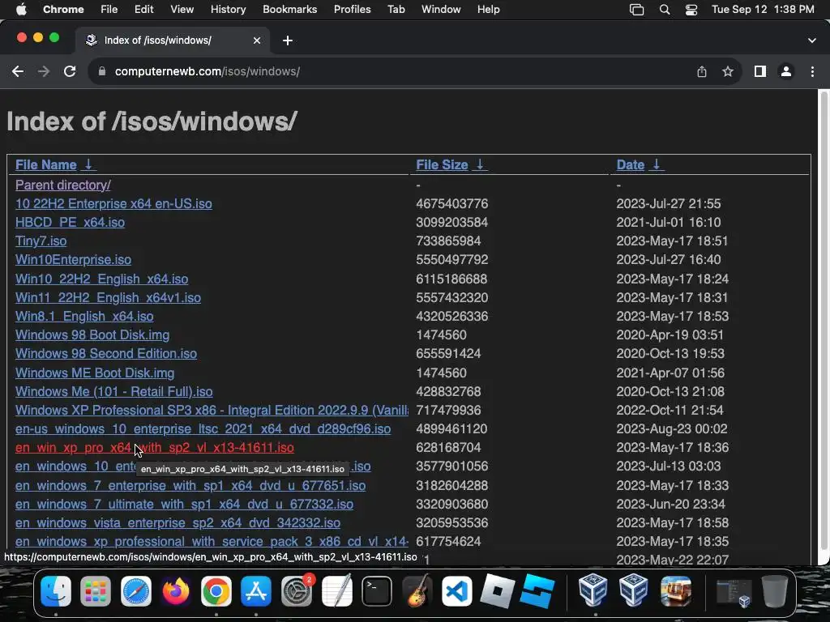Open the share icon in address bar

coord(702,71)
